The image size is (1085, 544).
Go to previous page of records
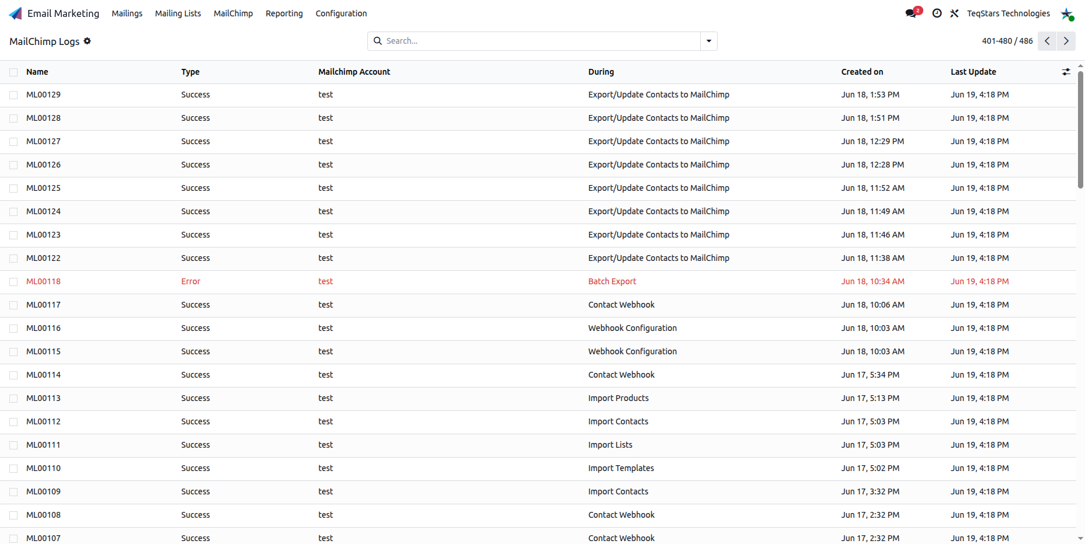[x=1047, y=41]
